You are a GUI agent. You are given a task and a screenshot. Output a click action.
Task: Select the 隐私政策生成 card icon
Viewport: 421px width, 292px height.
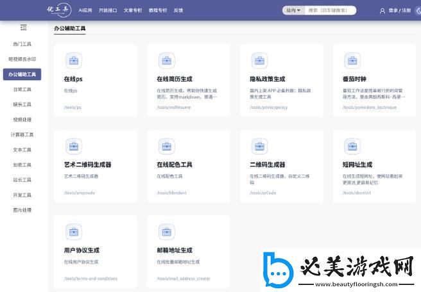259,61
